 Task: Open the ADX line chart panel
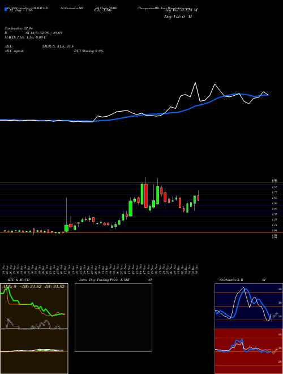34,307
